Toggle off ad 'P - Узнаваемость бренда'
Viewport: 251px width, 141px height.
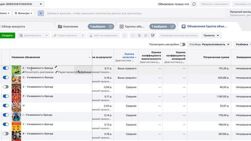point(6,96)
